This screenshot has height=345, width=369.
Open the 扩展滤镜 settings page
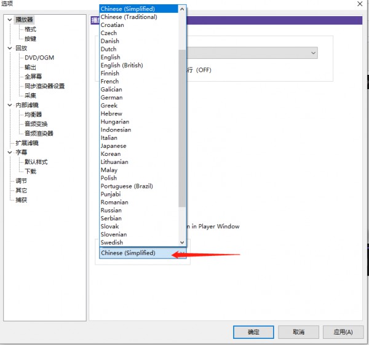coord(27,143)
